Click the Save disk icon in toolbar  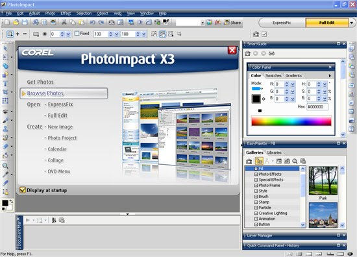point(25,22)
